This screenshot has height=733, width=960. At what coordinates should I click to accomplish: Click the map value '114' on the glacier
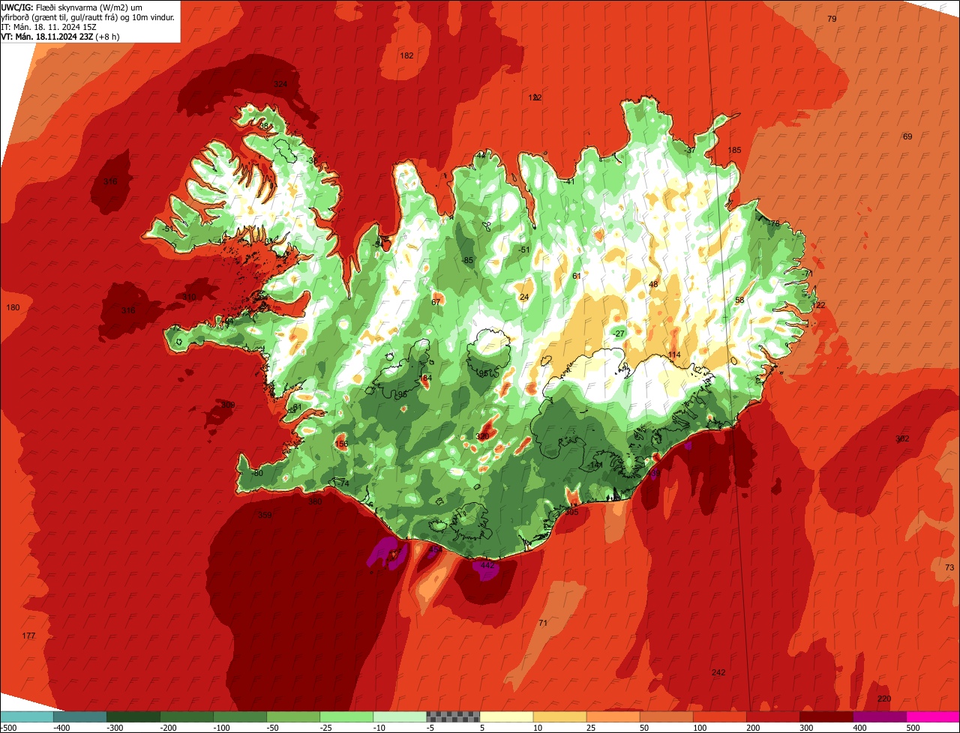pyautogui.click(x=674, y=355)
